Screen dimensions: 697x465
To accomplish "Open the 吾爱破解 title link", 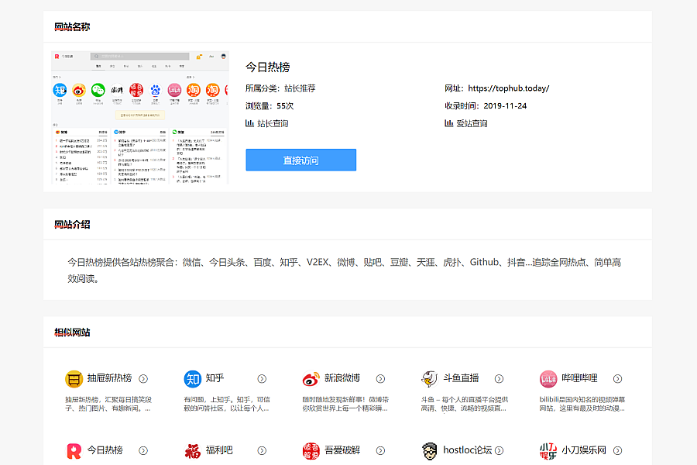I will click(342, 450).
